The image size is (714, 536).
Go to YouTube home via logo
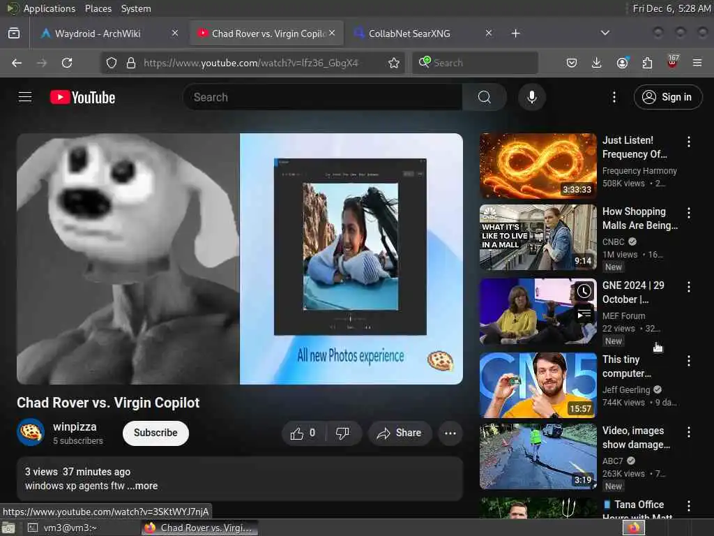pos(82,97)
